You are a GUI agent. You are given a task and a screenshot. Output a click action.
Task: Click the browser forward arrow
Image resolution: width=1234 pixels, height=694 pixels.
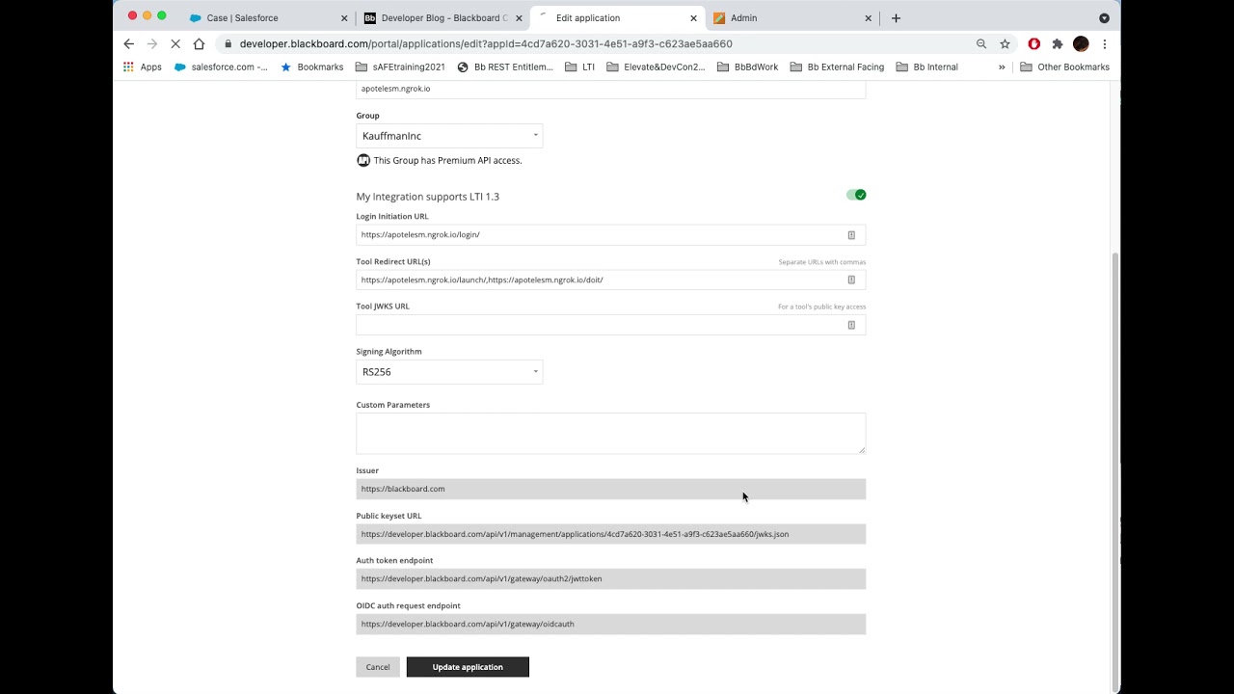tap(152, 43)
